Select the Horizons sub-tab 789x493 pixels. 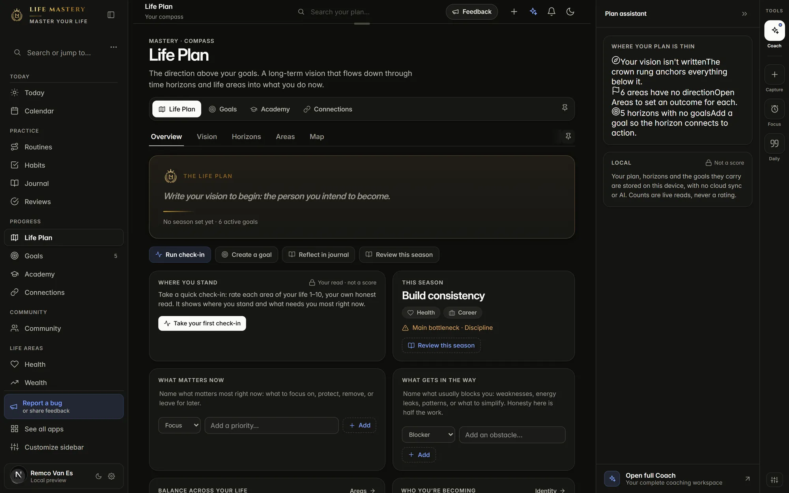tap(246, 136)
